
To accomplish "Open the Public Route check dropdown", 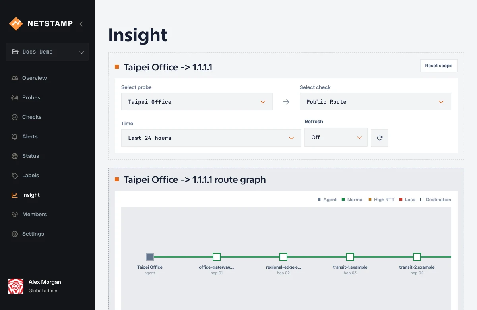I will [x=375, y=102].
